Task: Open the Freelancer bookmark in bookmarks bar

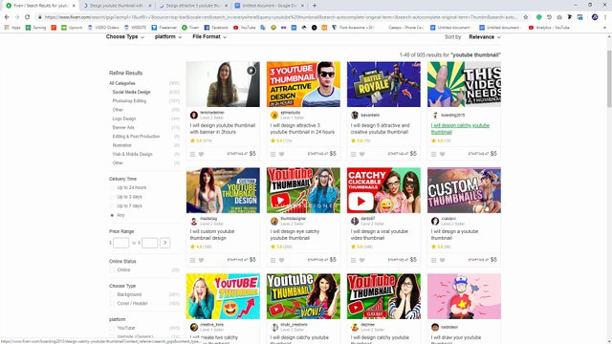Action: [164, 28]
